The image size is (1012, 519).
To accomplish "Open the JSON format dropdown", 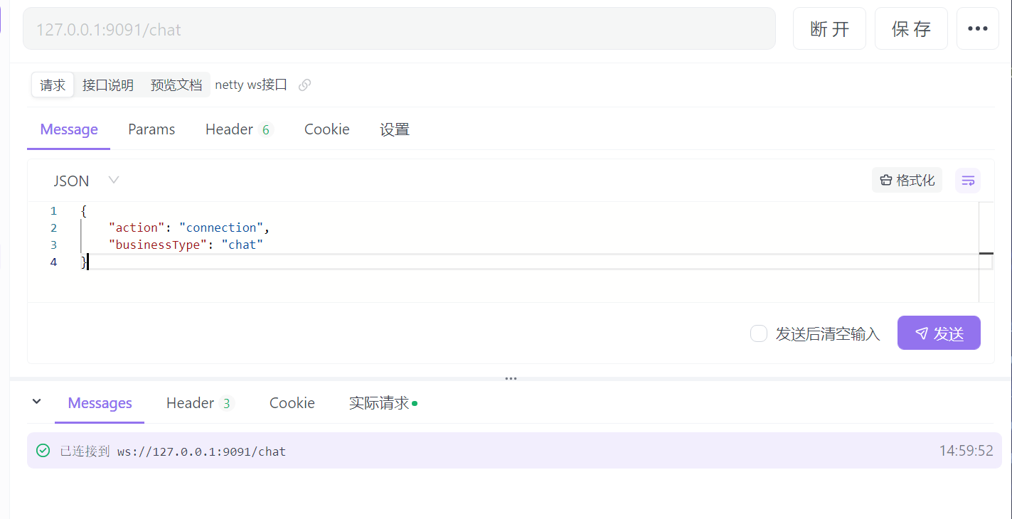I will 85,181.
